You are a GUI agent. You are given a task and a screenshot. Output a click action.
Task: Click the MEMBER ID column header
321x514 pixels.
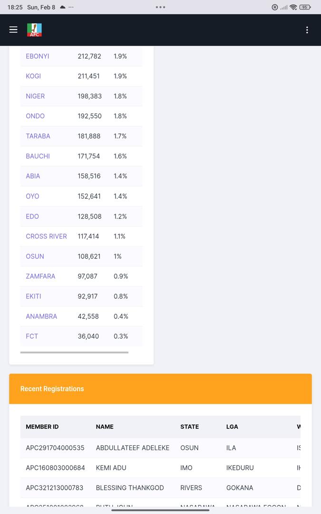click(x=42, y=426)
